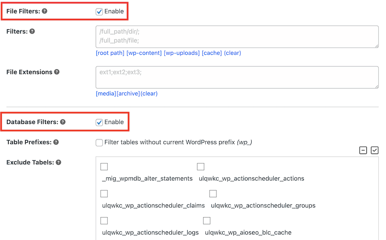The height and width of the screenshot is (240, 386).
Task: Insert [wp-content] path filter
Action: click(144, 53)
